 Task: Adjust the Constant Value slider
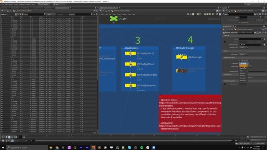coord(257,71)
